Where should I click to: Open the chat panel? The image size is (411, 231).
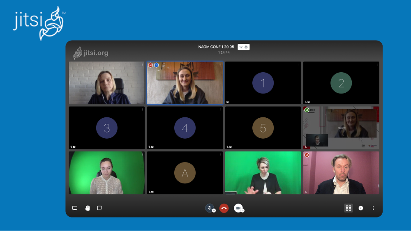(99, 208)
